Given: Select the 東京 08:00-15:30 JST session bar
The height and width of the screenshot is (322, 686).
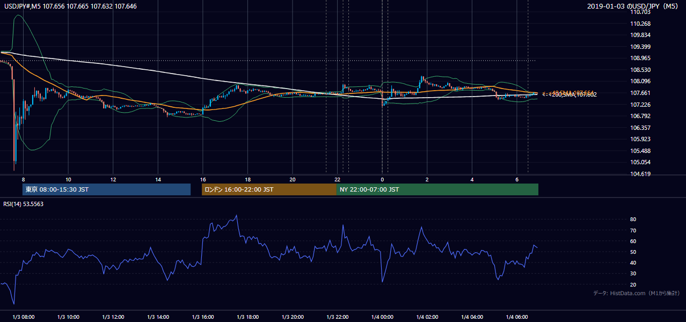Looking at the screenshot, I should [x=106, y=189].
